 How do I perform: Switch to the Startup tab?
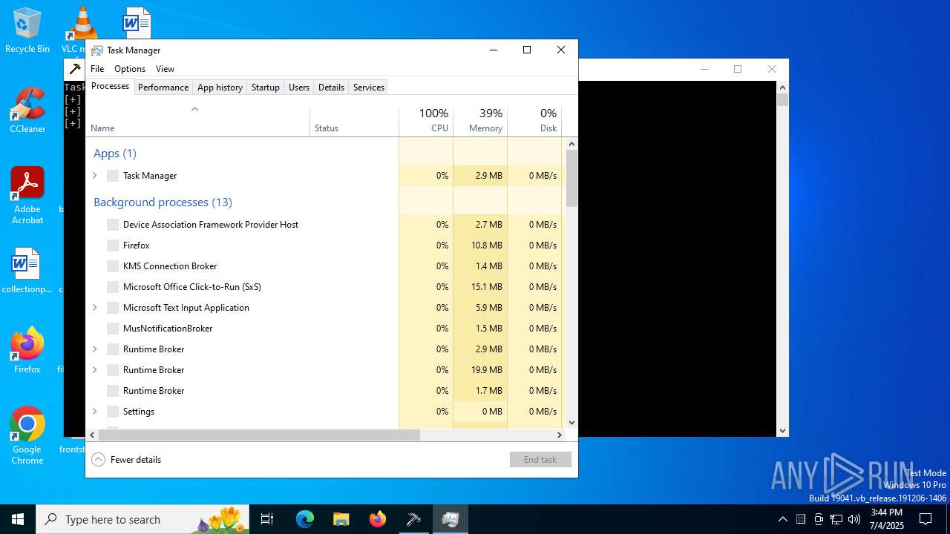pyautogui.click(x=265, y=88)
